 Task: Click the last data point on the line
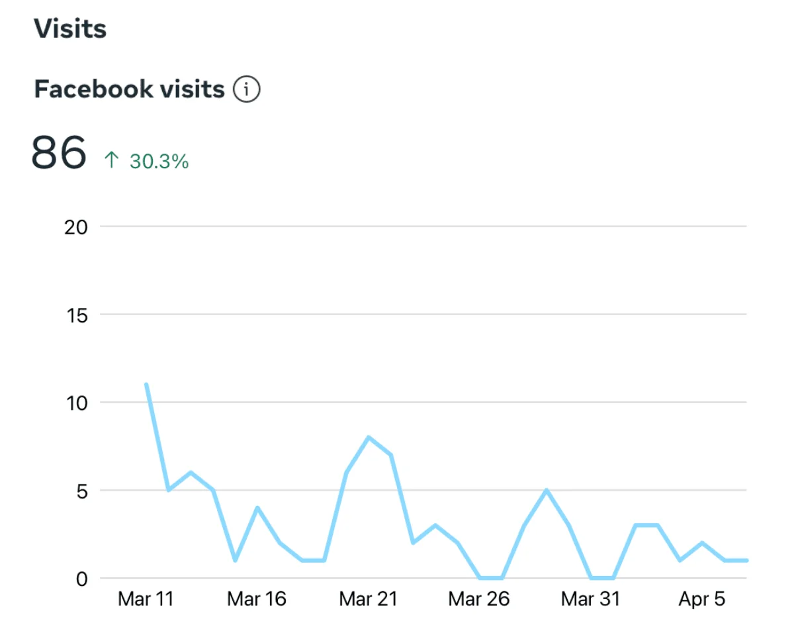[746, 560]
